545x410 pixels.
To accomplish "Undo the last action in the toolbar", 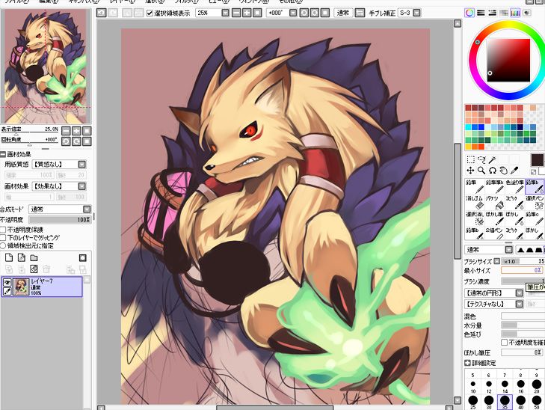I will click(101, 13).
